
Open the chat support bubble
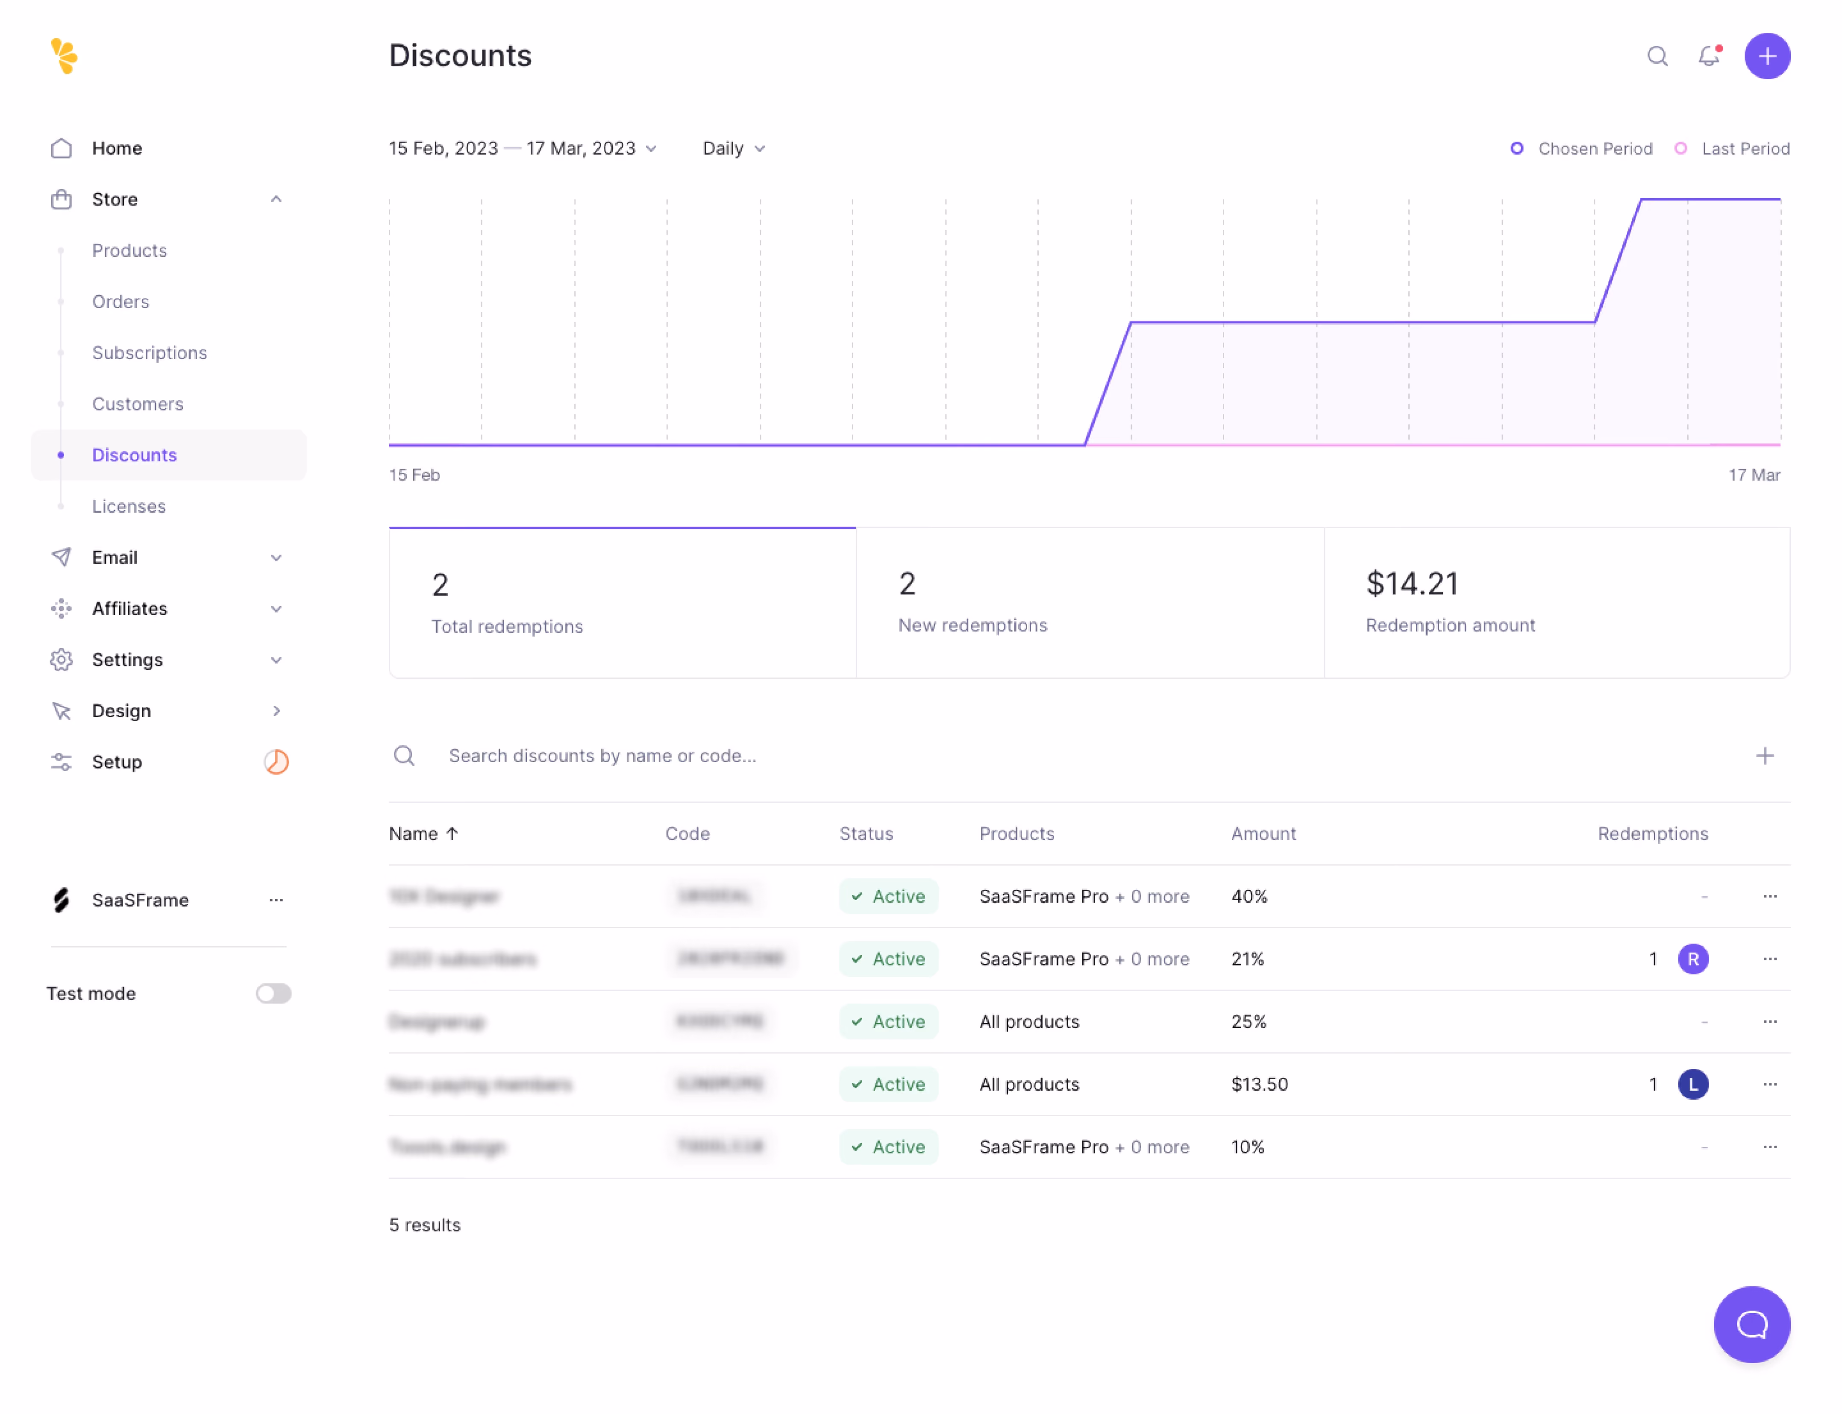(1752, 1324)
